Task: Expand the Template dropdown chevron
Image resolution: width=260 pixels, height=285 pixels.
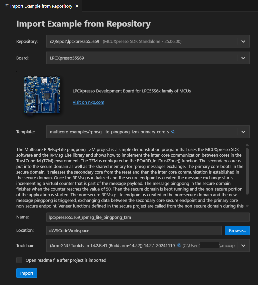Action: point(243,132)
